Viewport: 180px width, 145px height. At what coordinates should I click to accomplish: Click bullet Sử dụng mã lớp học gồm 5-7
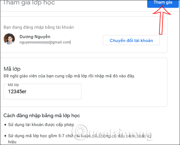coord(80,139)
